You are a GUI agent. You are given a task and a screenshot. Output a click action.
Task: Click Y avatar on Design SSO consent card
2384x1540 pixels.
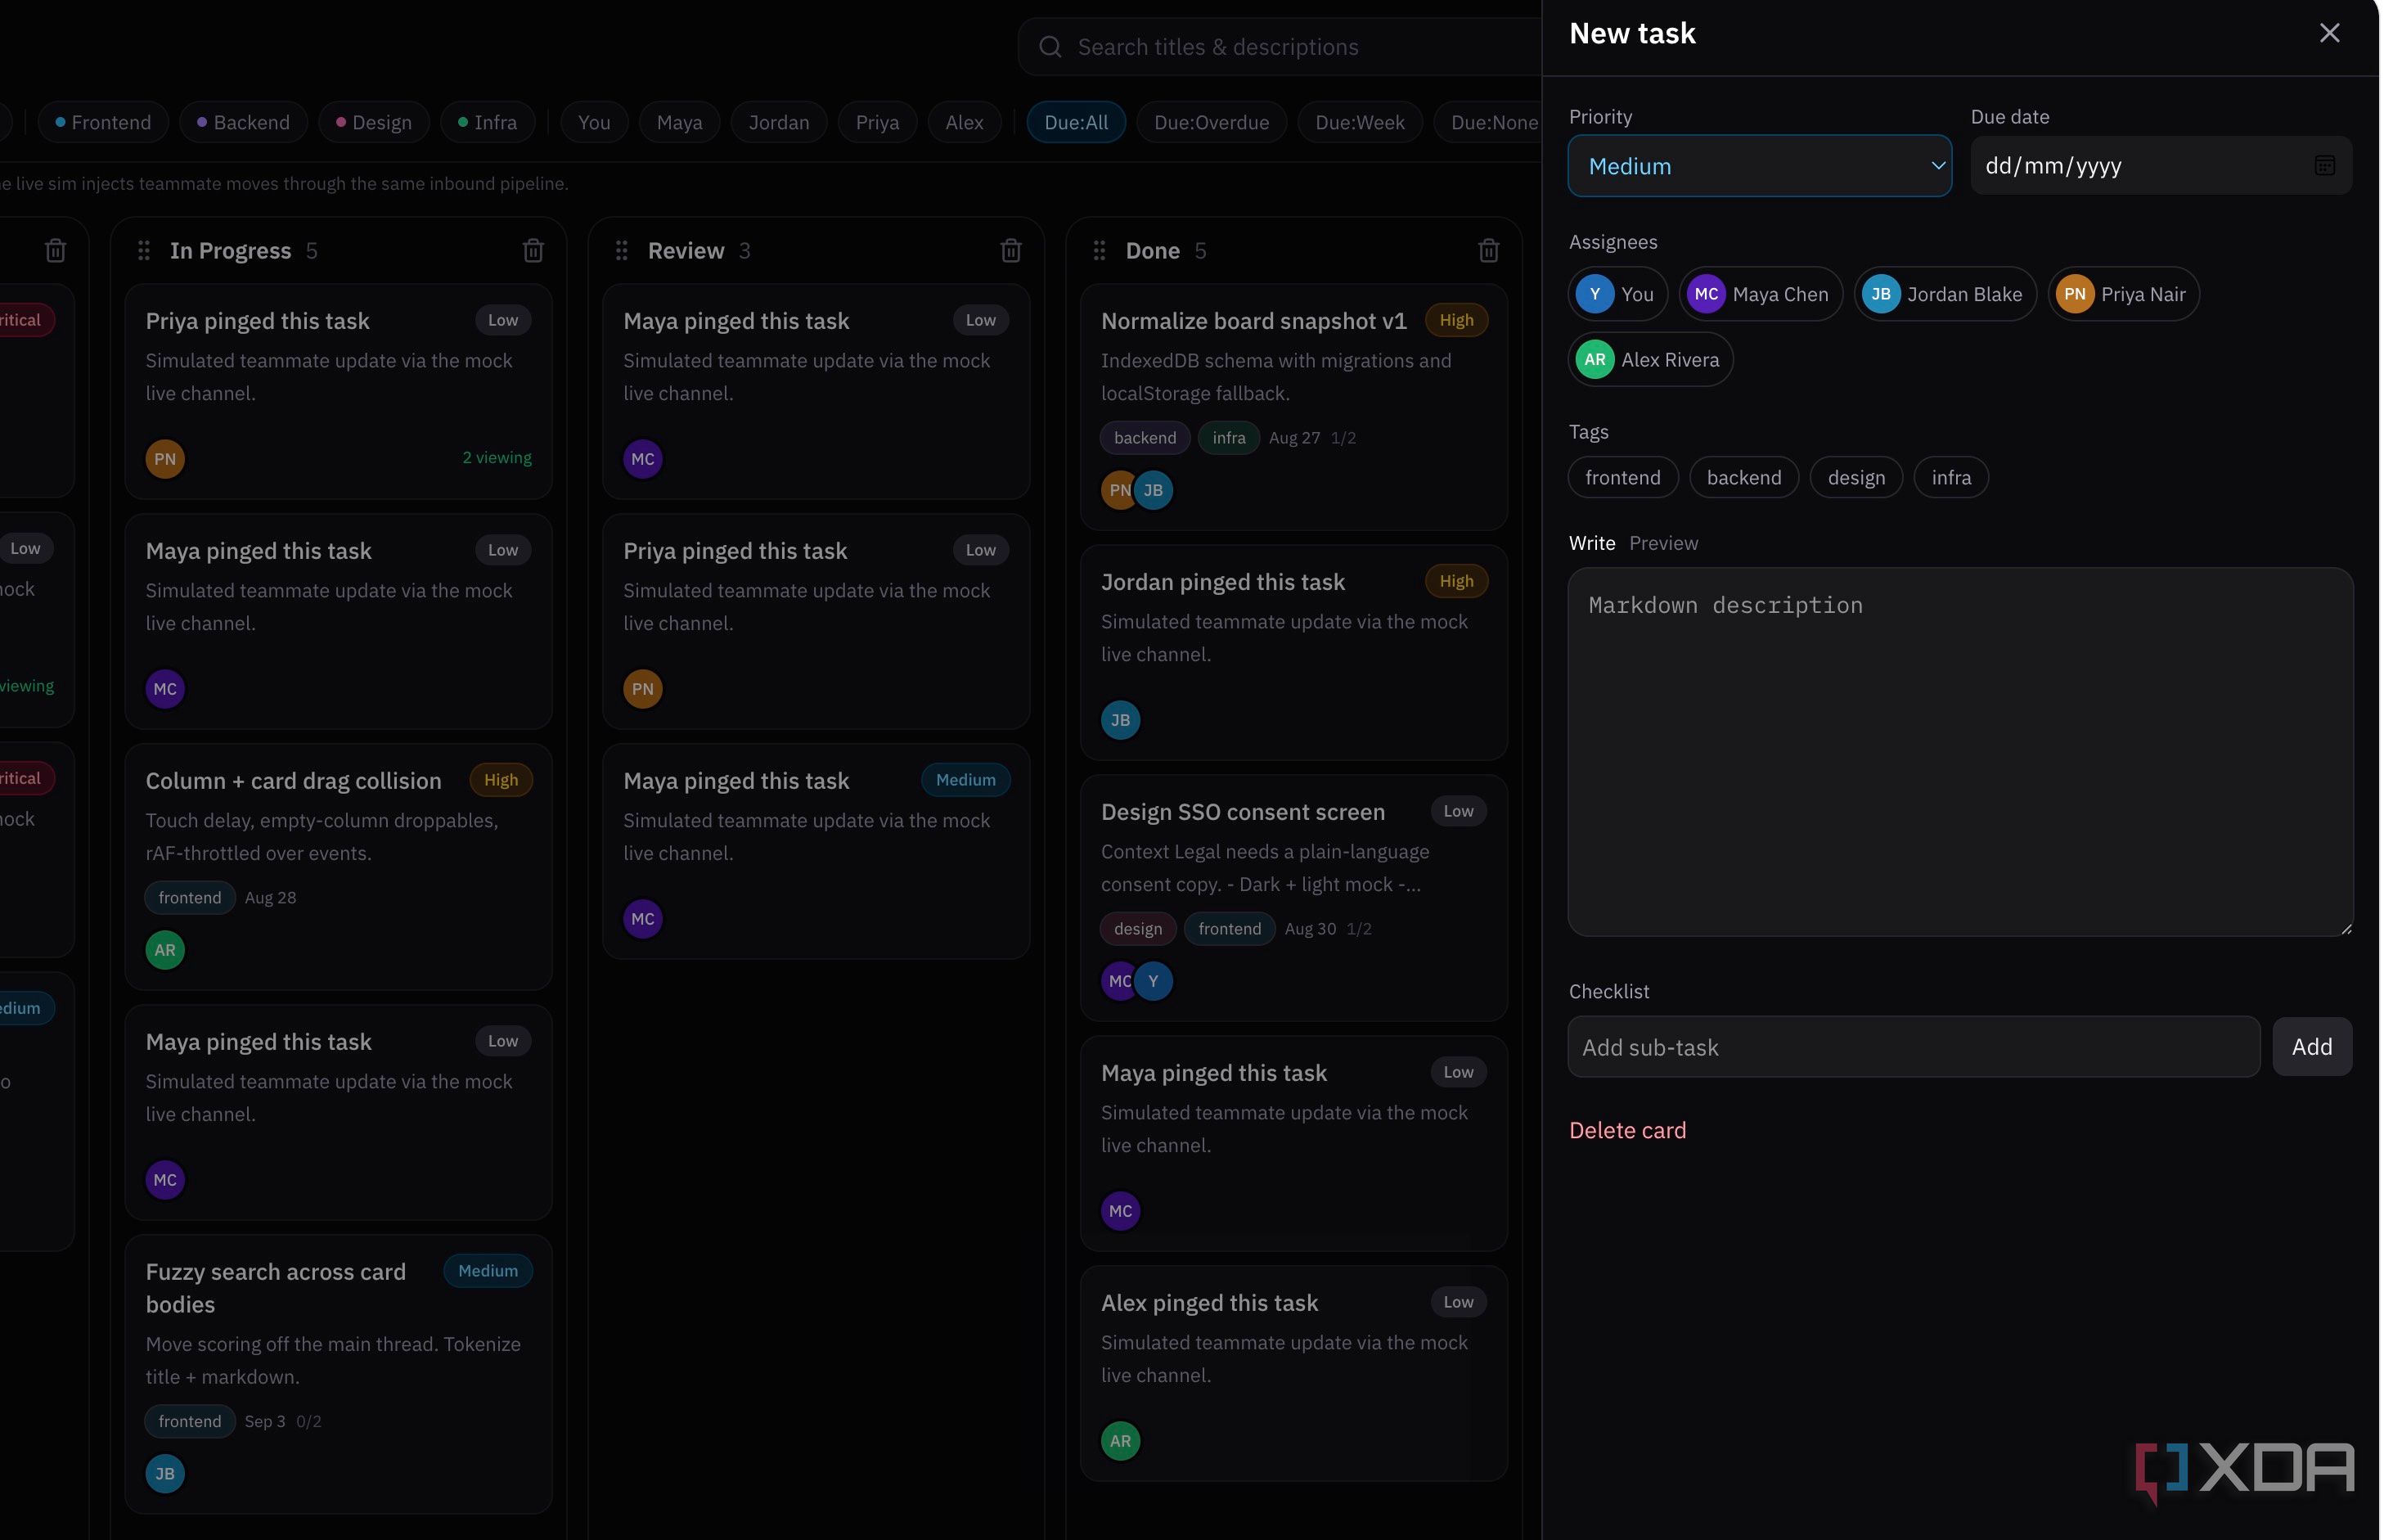click(1154, 981)
